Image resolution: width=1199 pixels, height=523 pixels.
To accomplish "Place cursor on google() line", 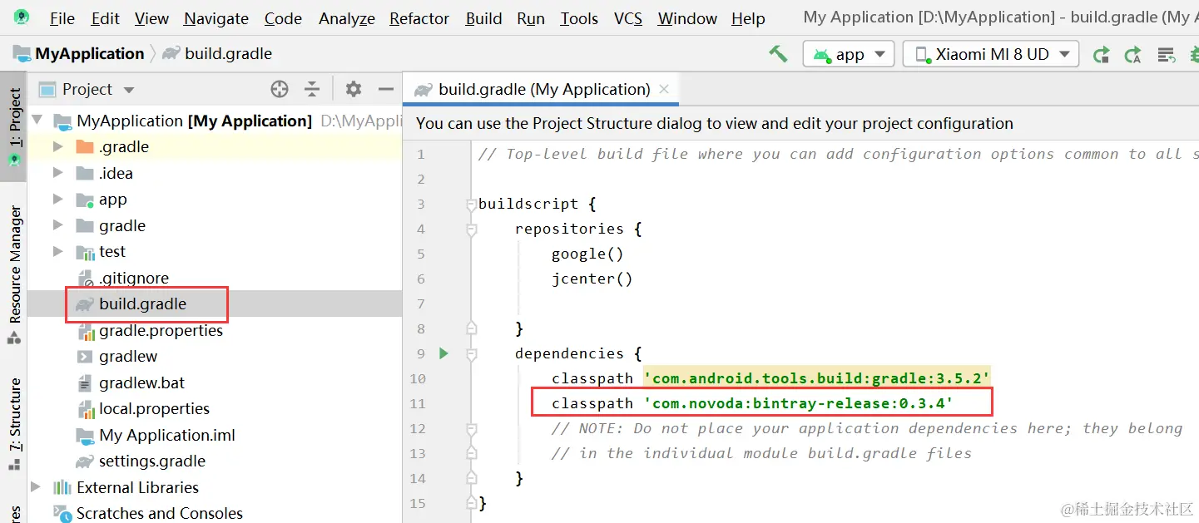I will coord(587,254).
